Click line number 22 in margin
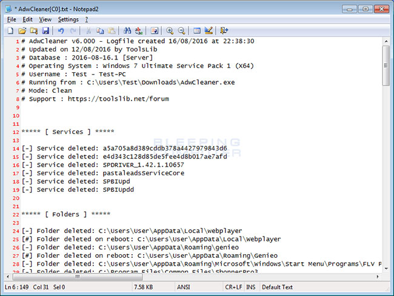The height and width of the screenshot is (296, 394). click(x=16, y=215)
